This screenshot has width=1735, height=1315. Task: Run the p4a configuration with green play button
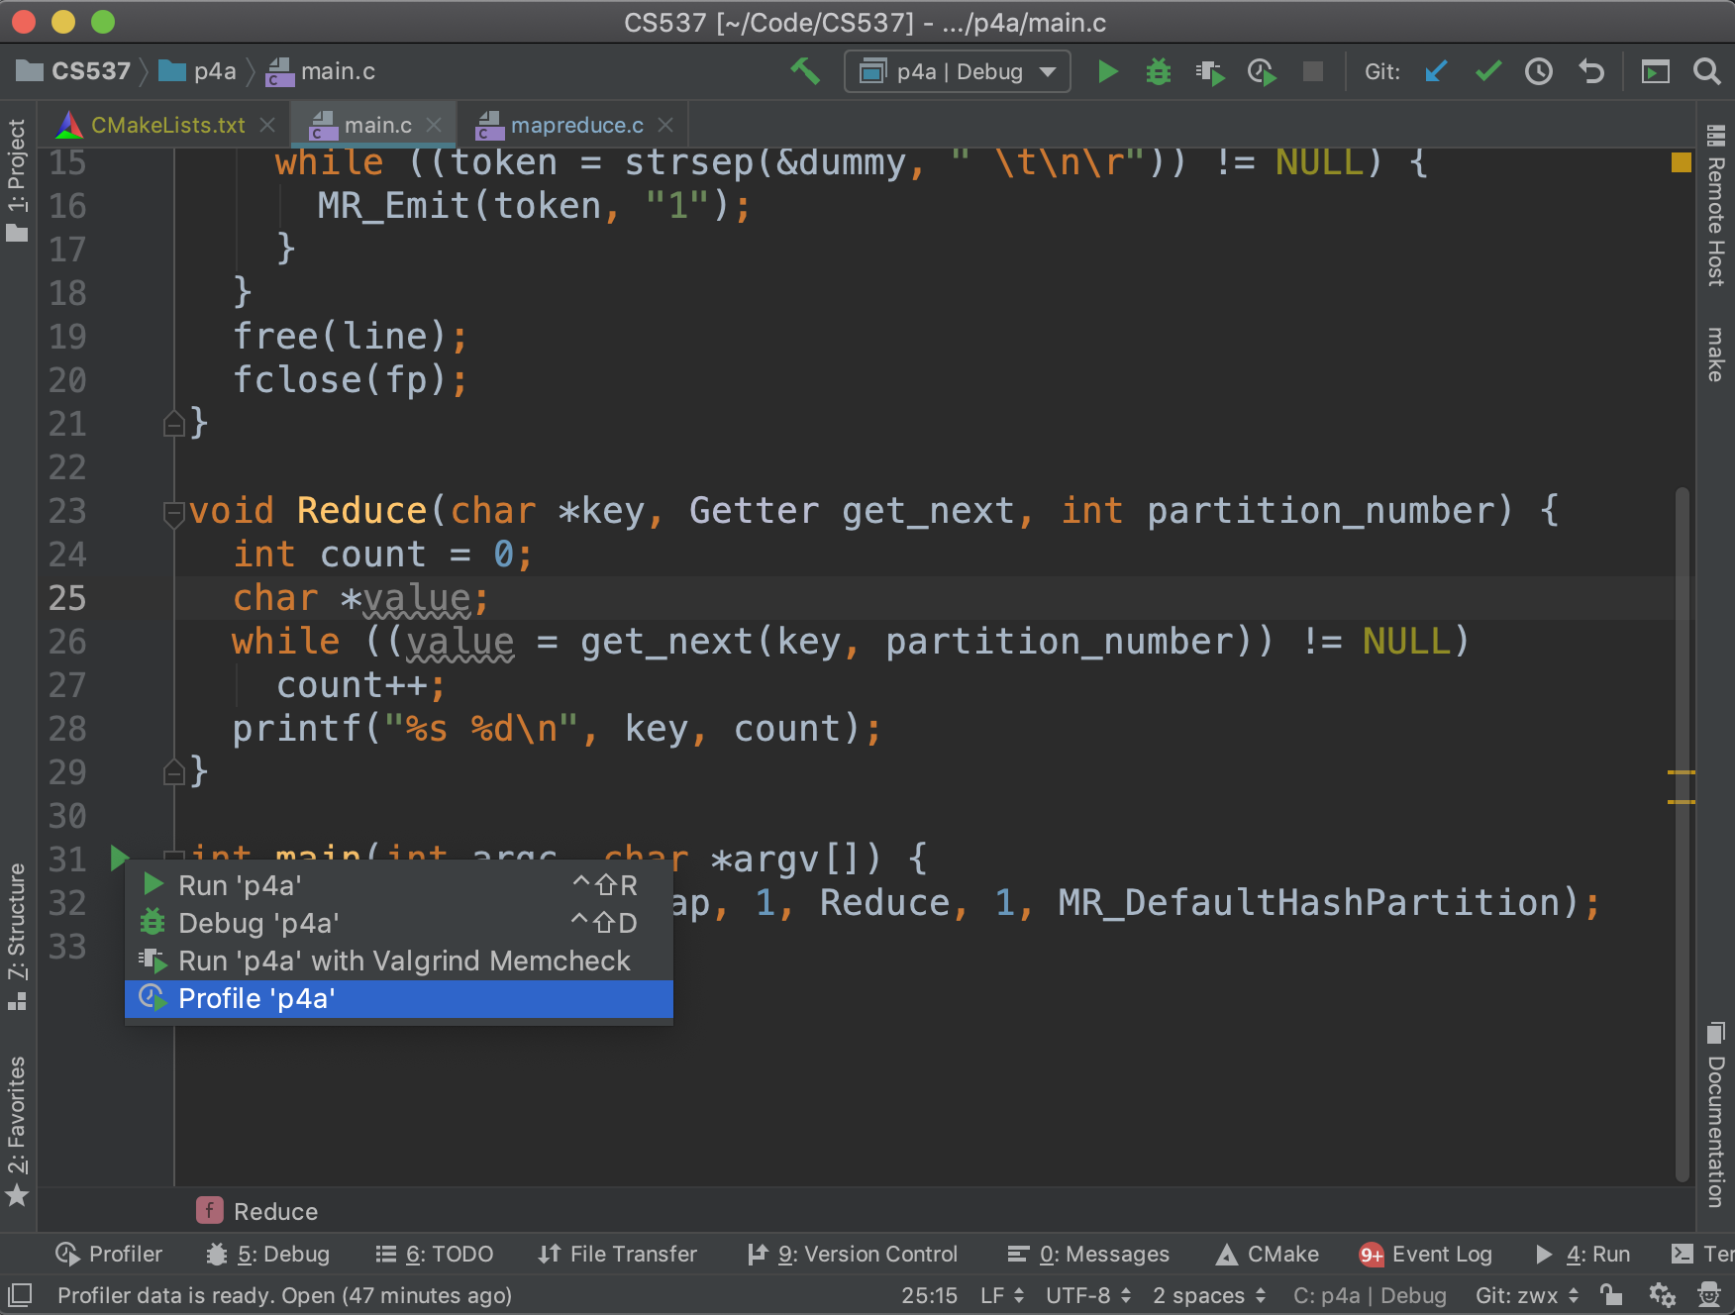[1107, 71]
